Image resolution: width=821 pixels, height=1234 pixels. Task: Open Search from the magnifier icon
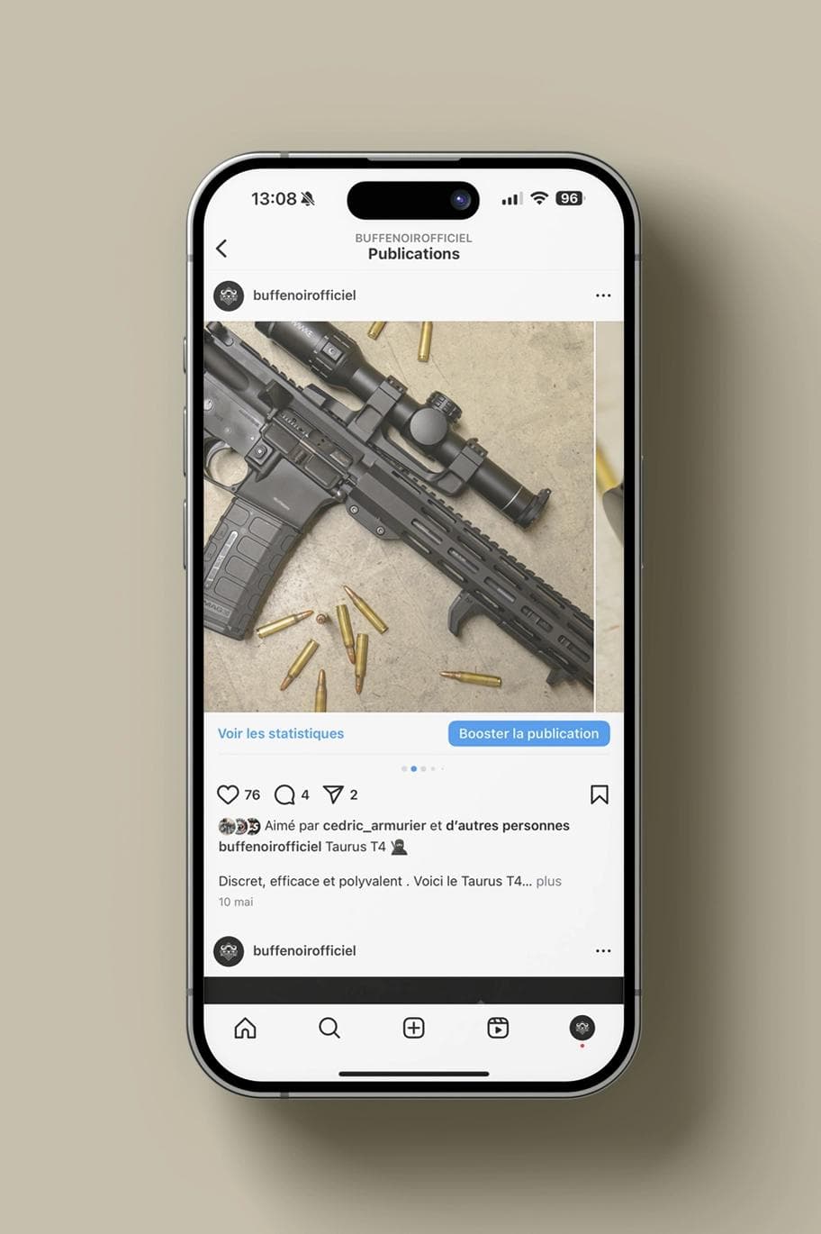tap(329, 1028)
